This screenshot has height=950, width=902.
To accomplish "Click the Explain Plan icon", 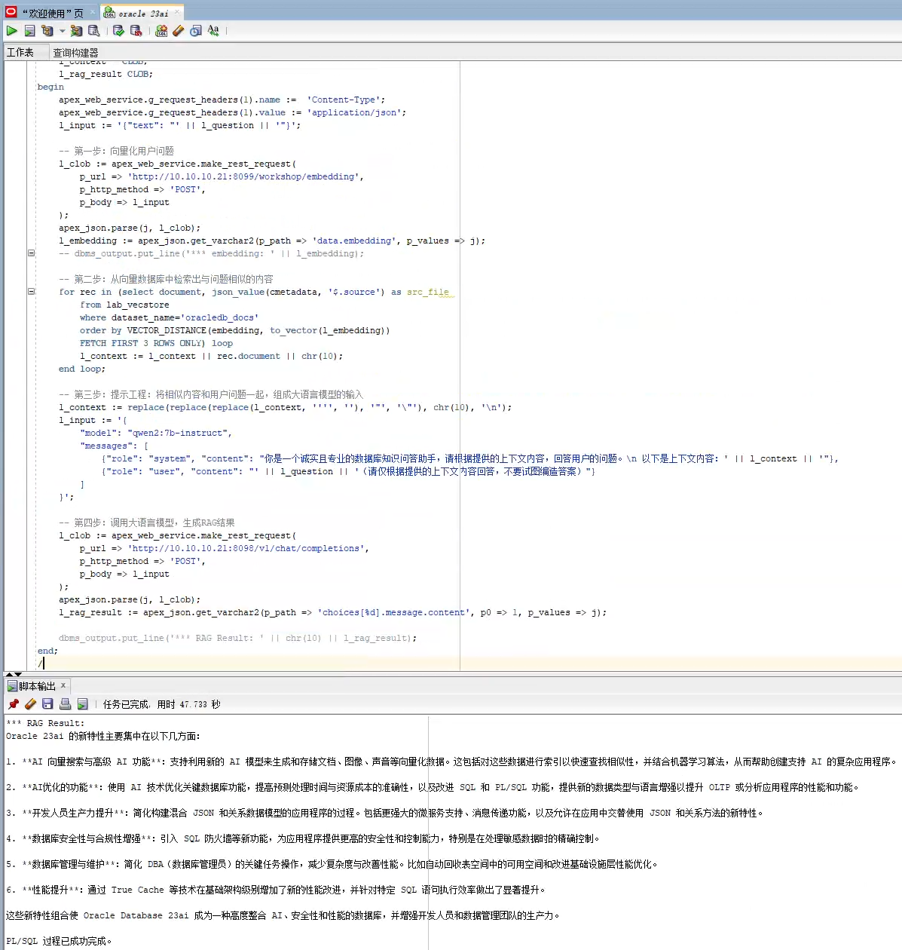I will pos(47,31).
